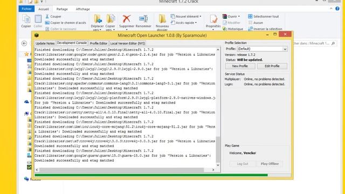The image size is (345, 194).
Task: Click Supprimer red X icon in Explorer
Action: pos(127,19)
